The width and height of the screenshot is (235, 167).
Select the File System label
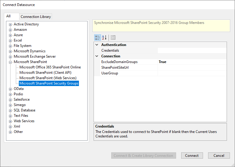click(x=22, y=46)
